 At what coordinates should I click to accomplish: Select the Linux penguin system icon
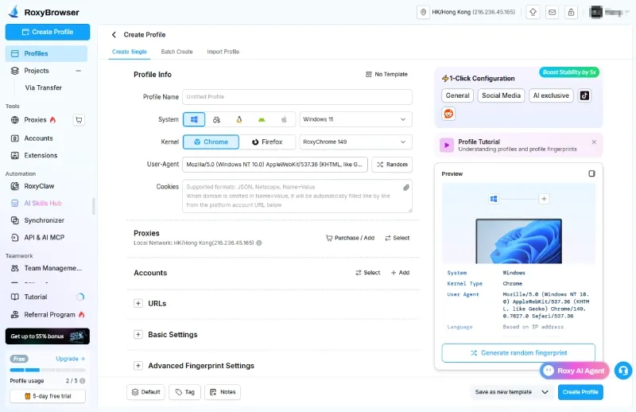coord(239,119)
